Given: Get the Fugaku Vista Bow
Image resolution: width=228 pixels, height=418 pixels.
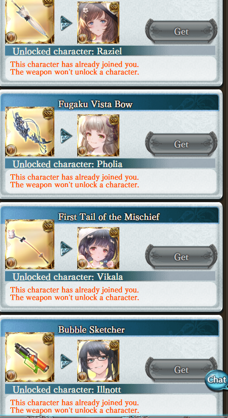Looking at the screenshot, I should [181, 144].
